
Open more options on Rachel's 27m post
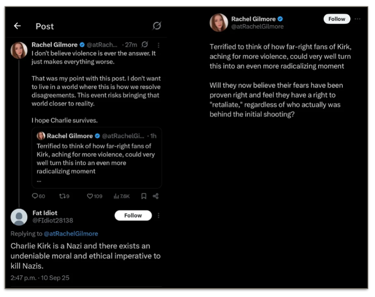tap(158, 45)
